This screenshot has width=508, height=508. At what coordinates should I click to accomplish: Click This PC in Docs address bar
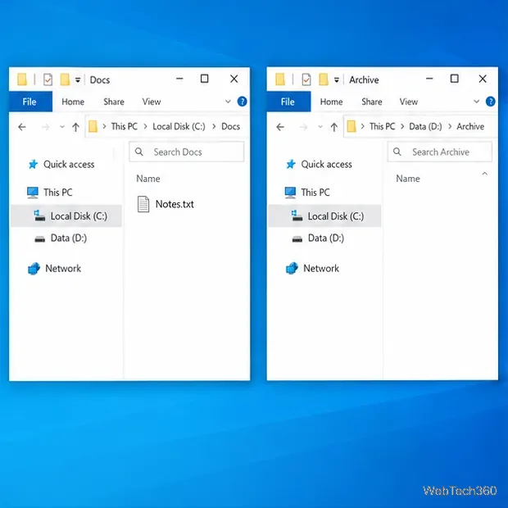click(x=124, y=126)
